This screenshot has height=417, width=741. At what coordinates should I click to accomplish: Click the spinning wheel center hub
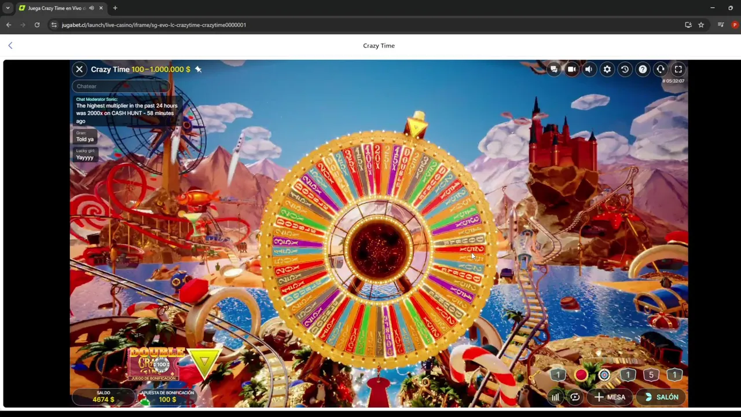(x=379, y=250)
